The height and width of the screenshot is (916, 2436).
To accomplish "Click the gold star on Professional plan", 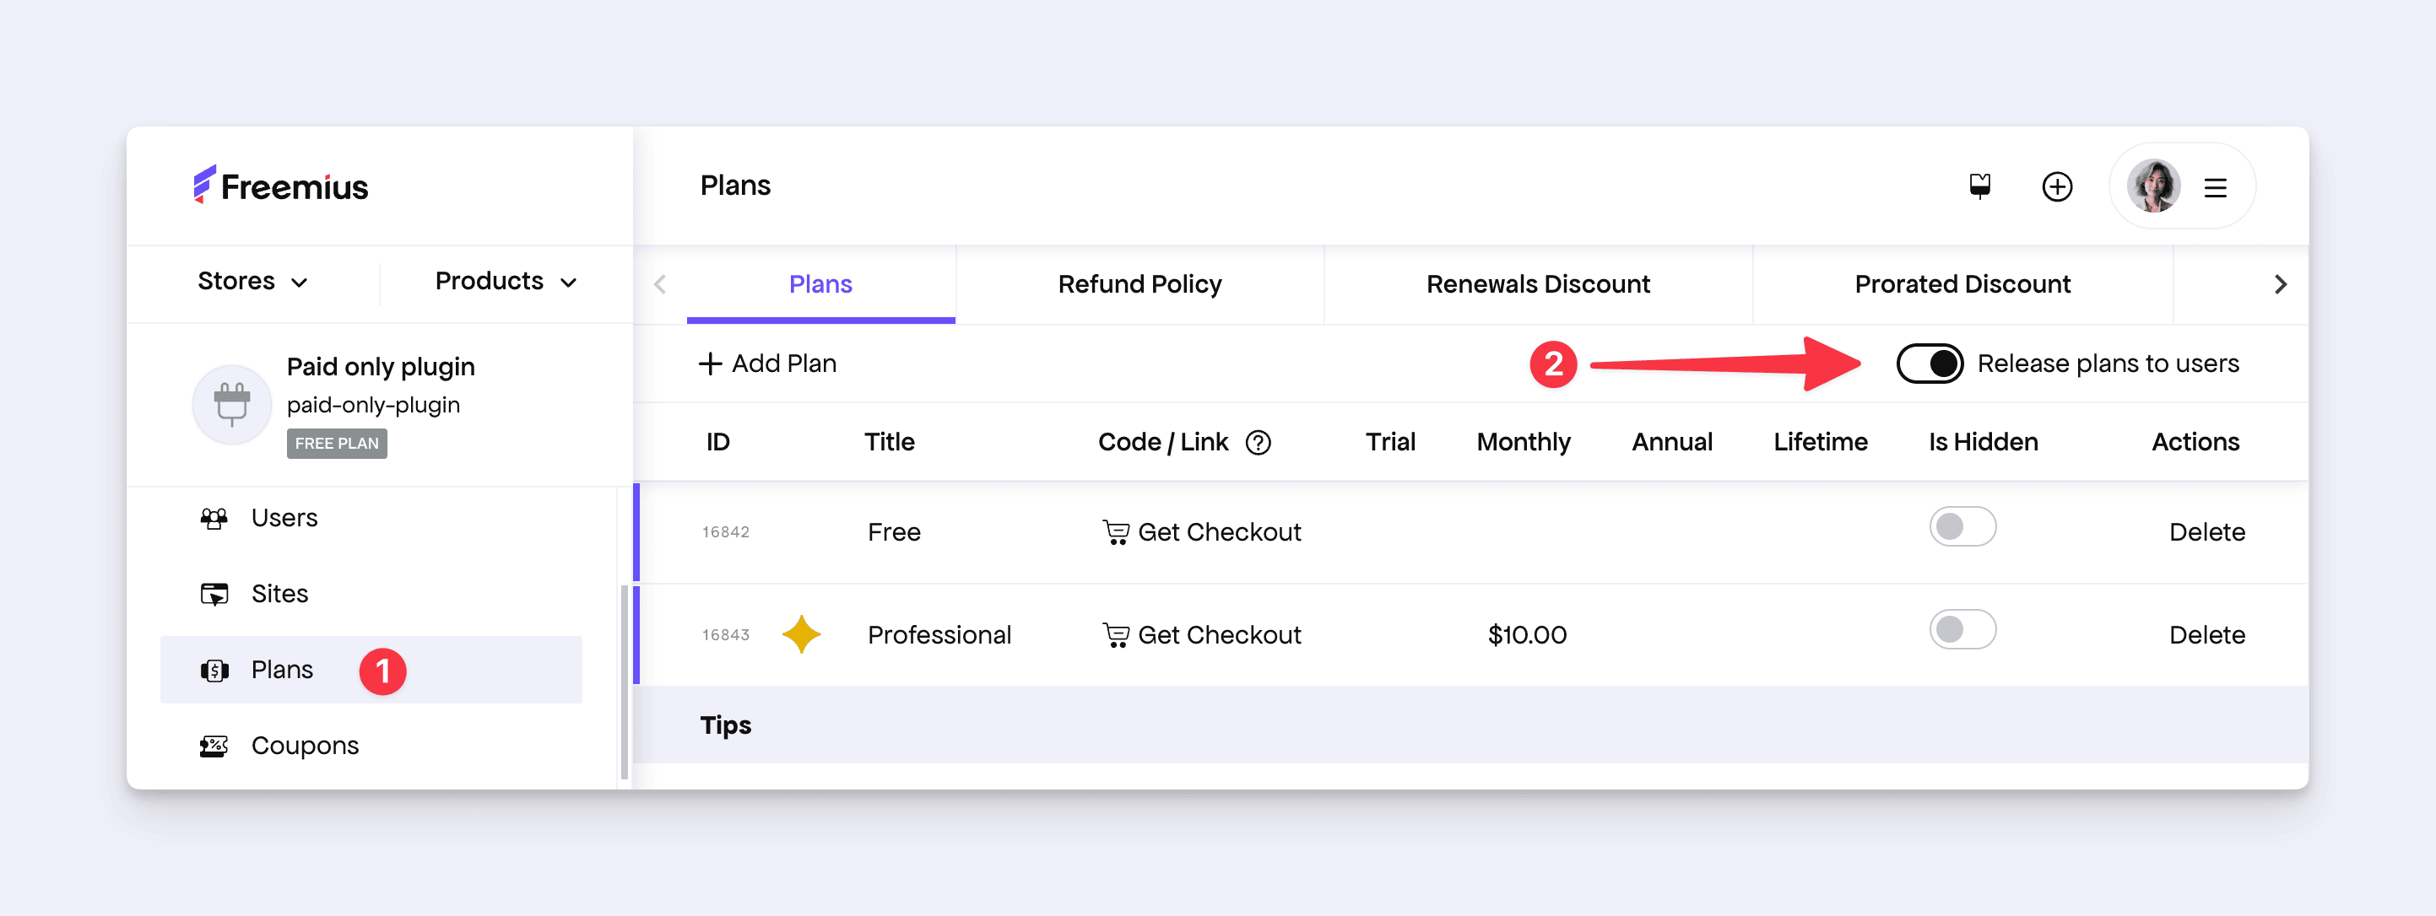I will tap(801, 634).
